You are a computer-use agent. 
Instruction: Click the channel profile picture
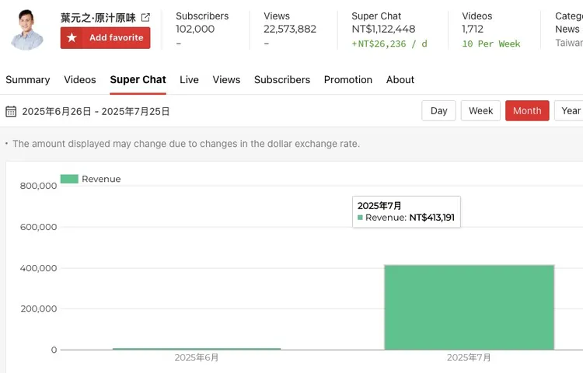pos(27,30)
